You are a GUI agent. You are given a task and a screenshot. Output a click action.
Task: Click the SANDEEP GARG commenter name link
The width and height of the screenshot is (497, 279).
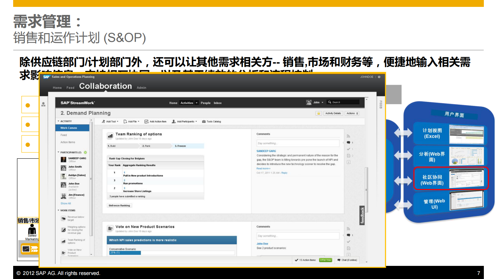coord(266,151)
